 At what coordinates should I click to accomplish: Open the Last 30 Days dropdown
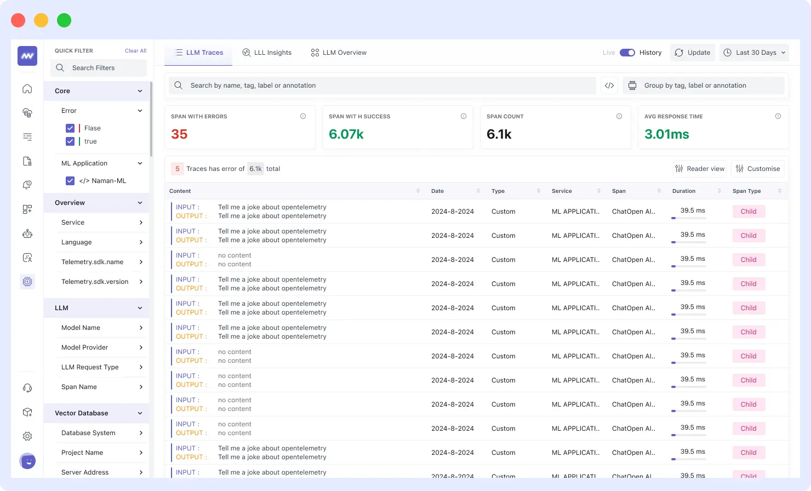[x=754, y=53]
